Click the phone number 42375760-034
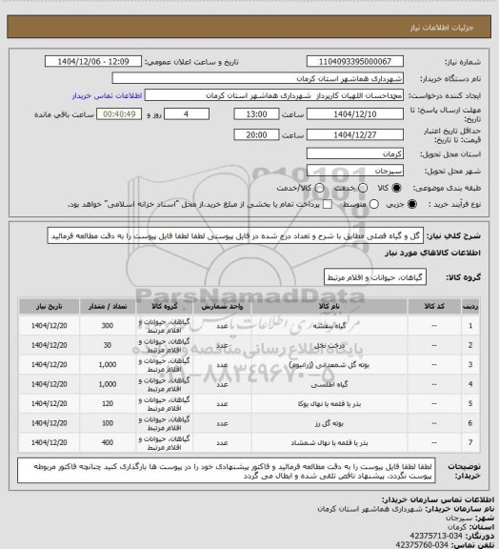 (422, 545)
